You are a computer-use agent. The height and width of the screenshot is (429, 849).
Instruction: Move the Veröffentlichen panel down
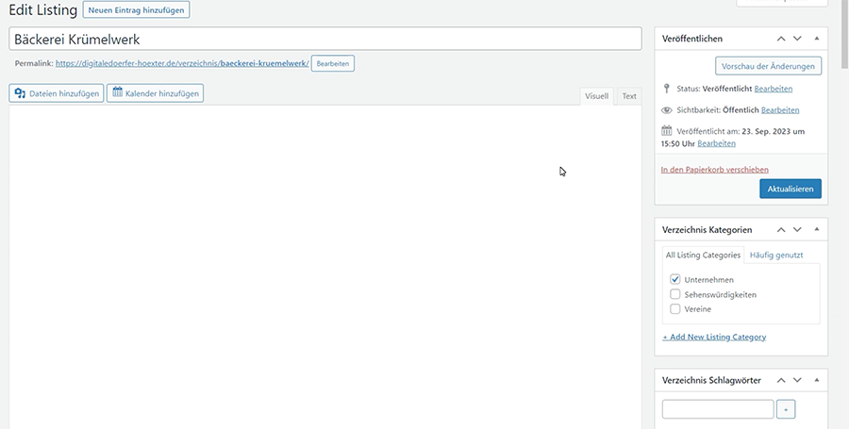point(797,39)
